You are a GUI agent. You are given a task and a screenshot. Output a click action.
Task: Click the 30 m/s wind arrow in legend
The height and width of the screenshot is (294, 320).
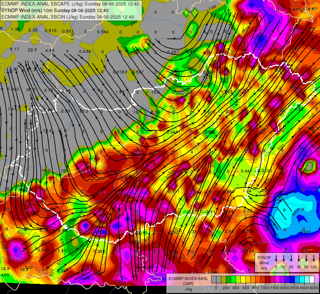[x=299, y=258]
